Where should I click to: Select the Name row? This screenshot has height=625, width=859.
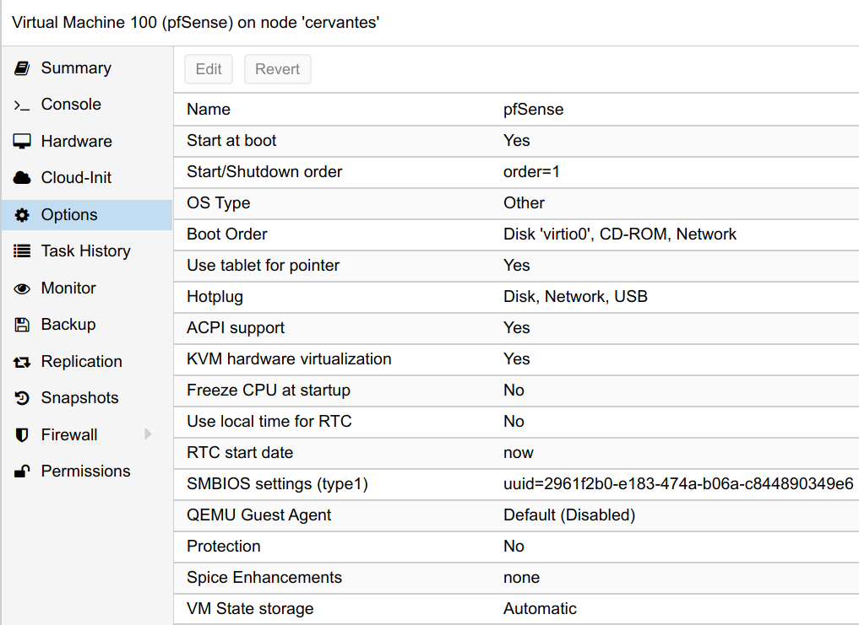[x=517, y=110]
